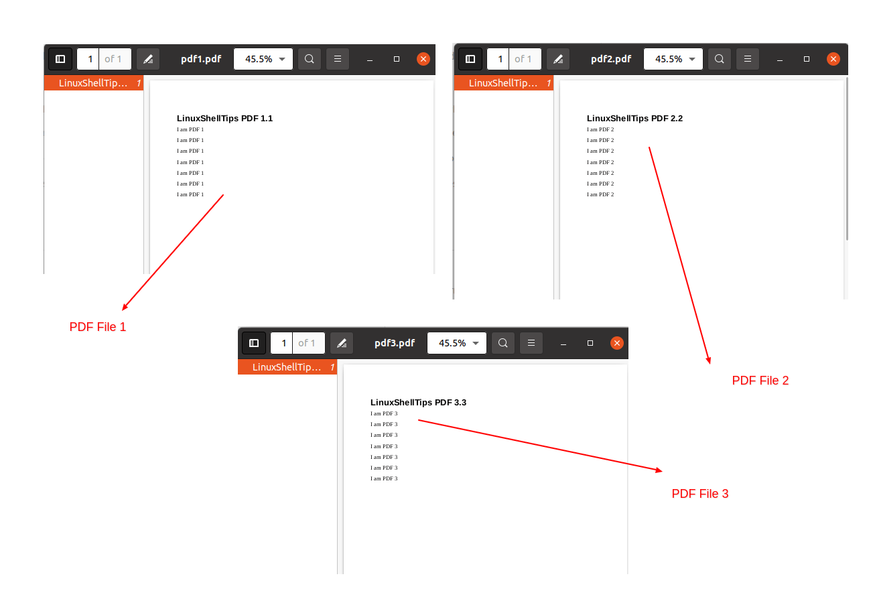Open 45.5% zoom dropdown in pdf3.pdf window
The width and height of the screenshot is (871, 603).
pos(457,343)
